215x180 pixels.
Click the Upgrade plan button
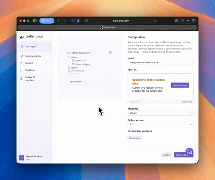click(x=179, y=85)
